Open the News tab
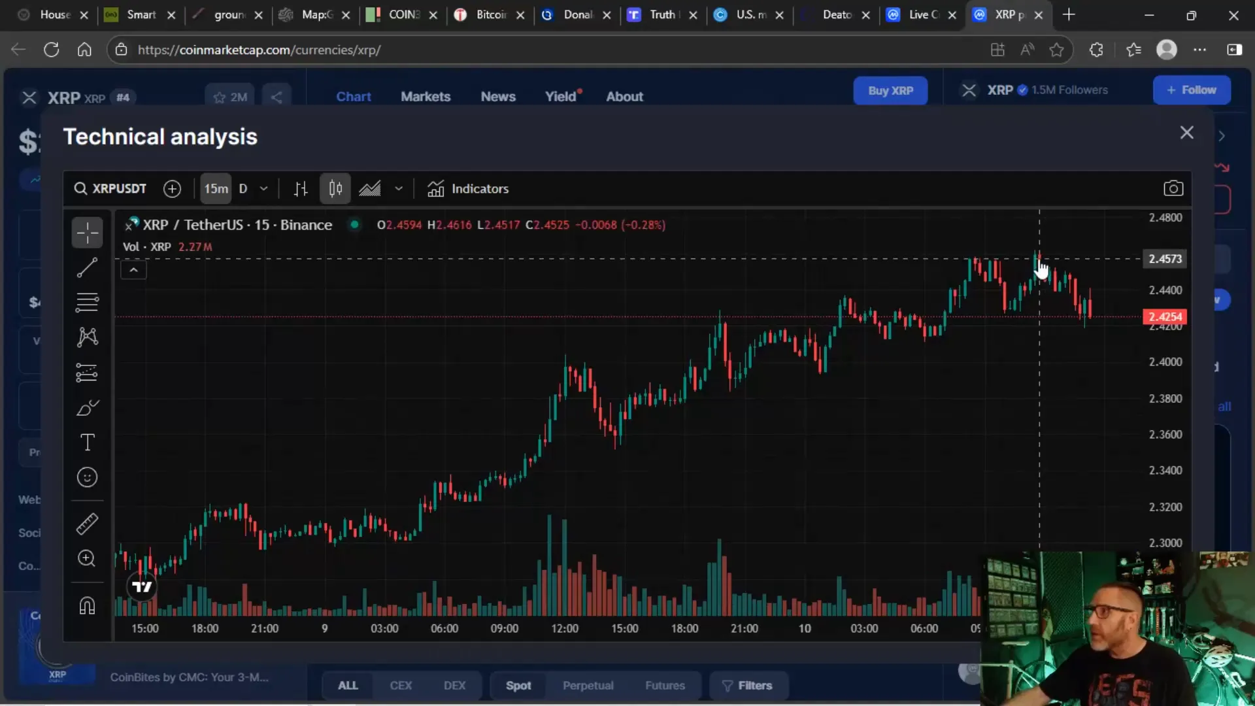The height and width of the screenshot is (706, 1255). click(x=498, y=97)
